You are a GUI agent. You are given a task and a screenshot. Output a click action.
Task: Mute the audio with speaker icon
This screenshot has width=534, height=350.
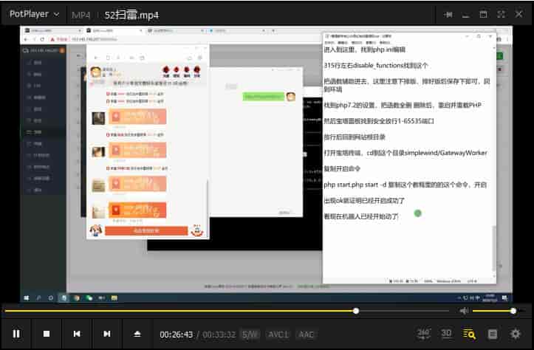(465, 311)
